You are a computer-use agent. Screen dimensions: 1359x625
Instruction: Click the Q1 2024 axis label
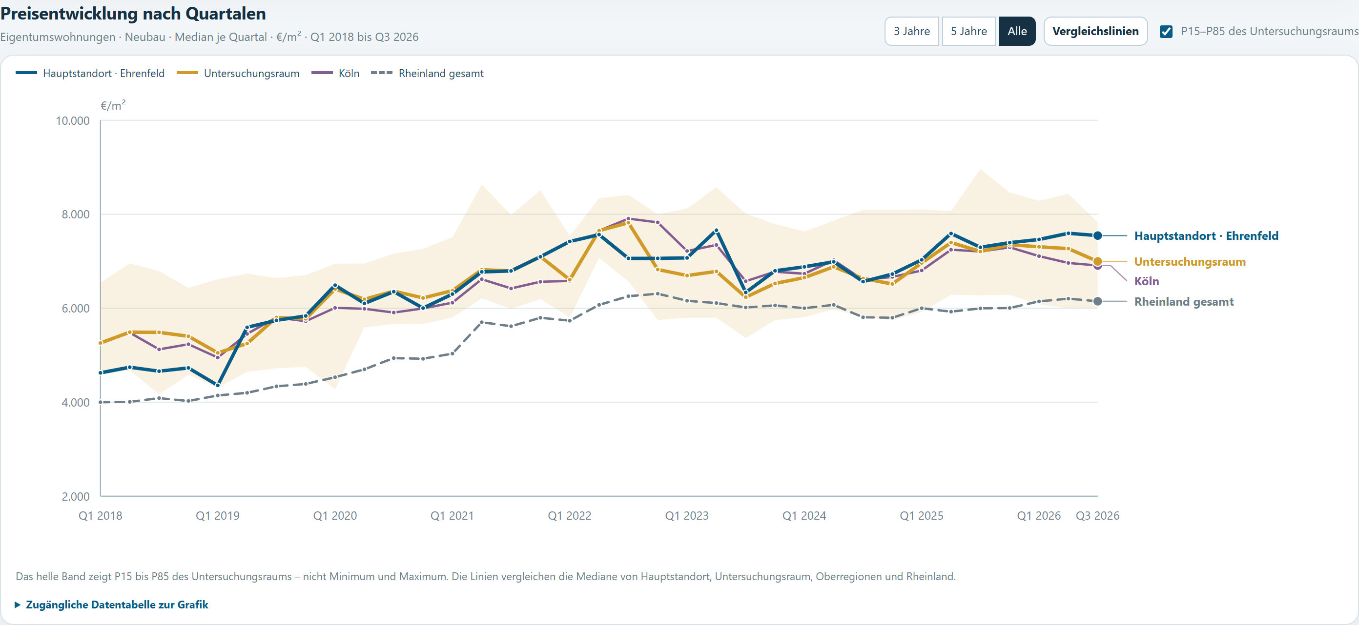[804, 515]
